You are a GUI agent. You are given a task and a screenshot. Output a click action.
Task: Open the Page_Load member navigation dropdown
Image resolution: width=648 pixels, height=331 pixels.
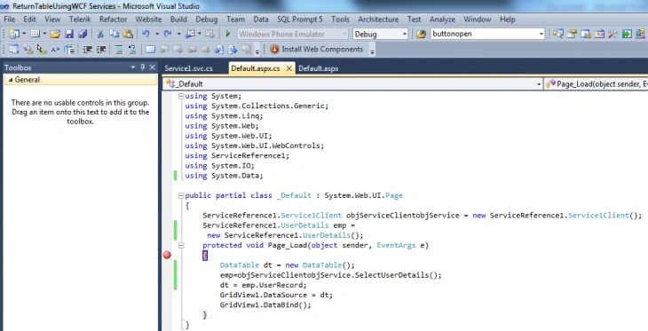597,84
